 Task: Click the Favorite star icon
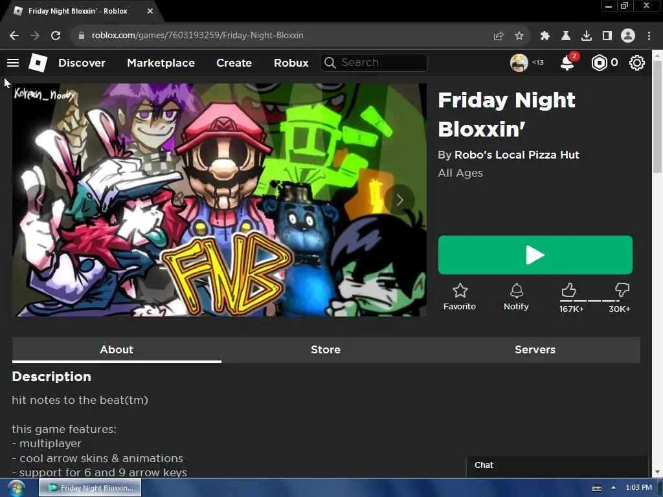coord(460,291)
